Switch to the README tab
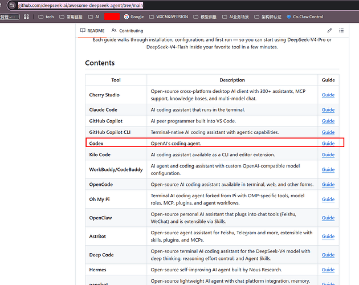359x285 pixels. (92, 30)
